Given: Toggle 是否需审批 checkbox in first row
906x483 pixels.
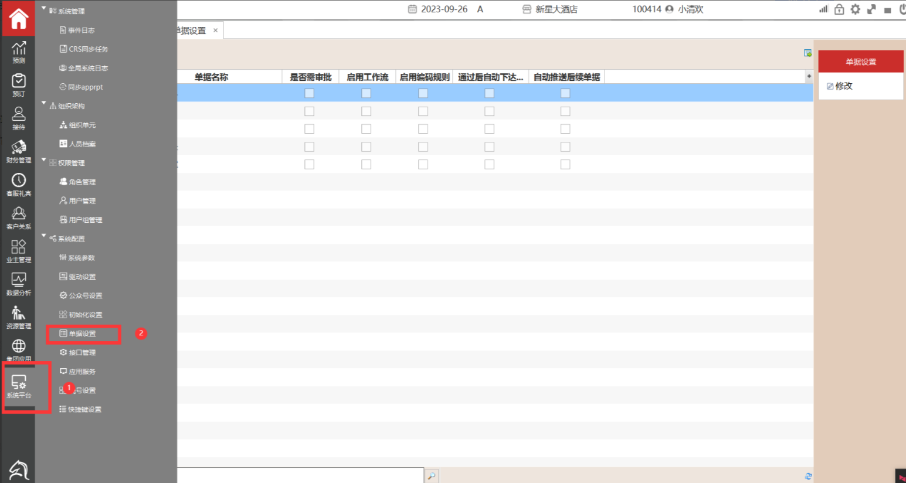Looking at the screenshot, I should pos(309,93).
